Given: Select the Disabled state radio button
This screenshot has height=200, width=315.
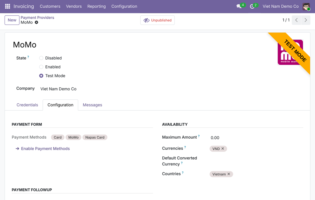Looking at the screenshot, I should click(x=41, y=58).
